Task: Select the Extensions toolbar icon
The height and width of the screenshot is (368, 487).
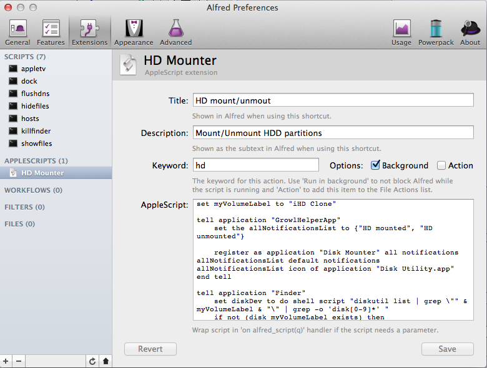Action: point(89,32)
